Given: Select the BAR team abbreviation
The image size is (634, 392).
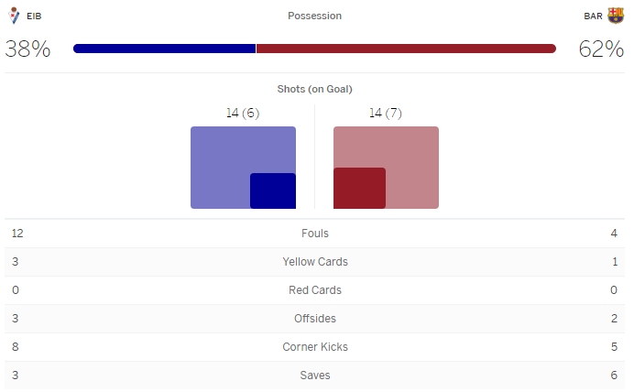Looking at the screenshot, I should (593, 16).
